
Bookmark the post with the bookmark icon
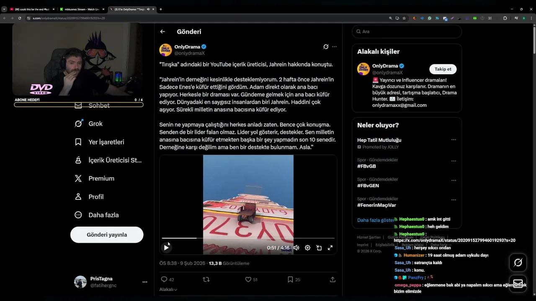pyautogui.click(x=290, y=279)
